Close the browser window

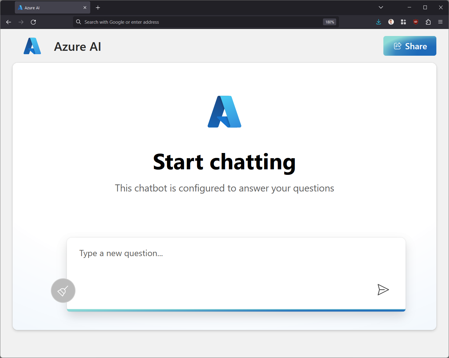tap(441, 7)
